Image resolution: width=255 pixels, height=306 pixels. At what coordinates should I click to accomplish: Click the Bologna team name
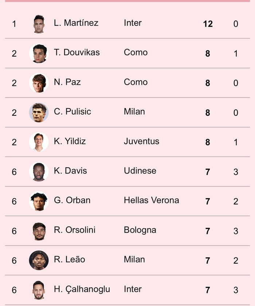pos(140,230)
